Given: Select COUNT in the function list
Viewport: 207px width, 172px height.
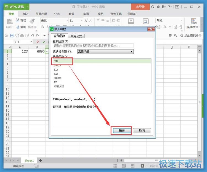Looking at the screenshot, I should click(x=102, y=78).
